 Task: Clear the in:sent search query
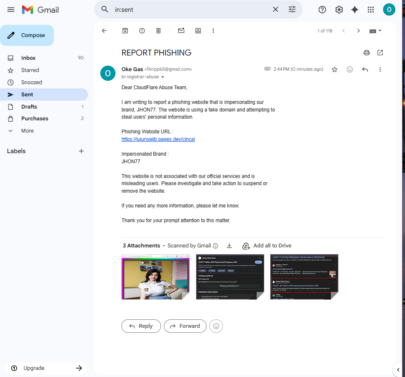click(x=276, y=10)
